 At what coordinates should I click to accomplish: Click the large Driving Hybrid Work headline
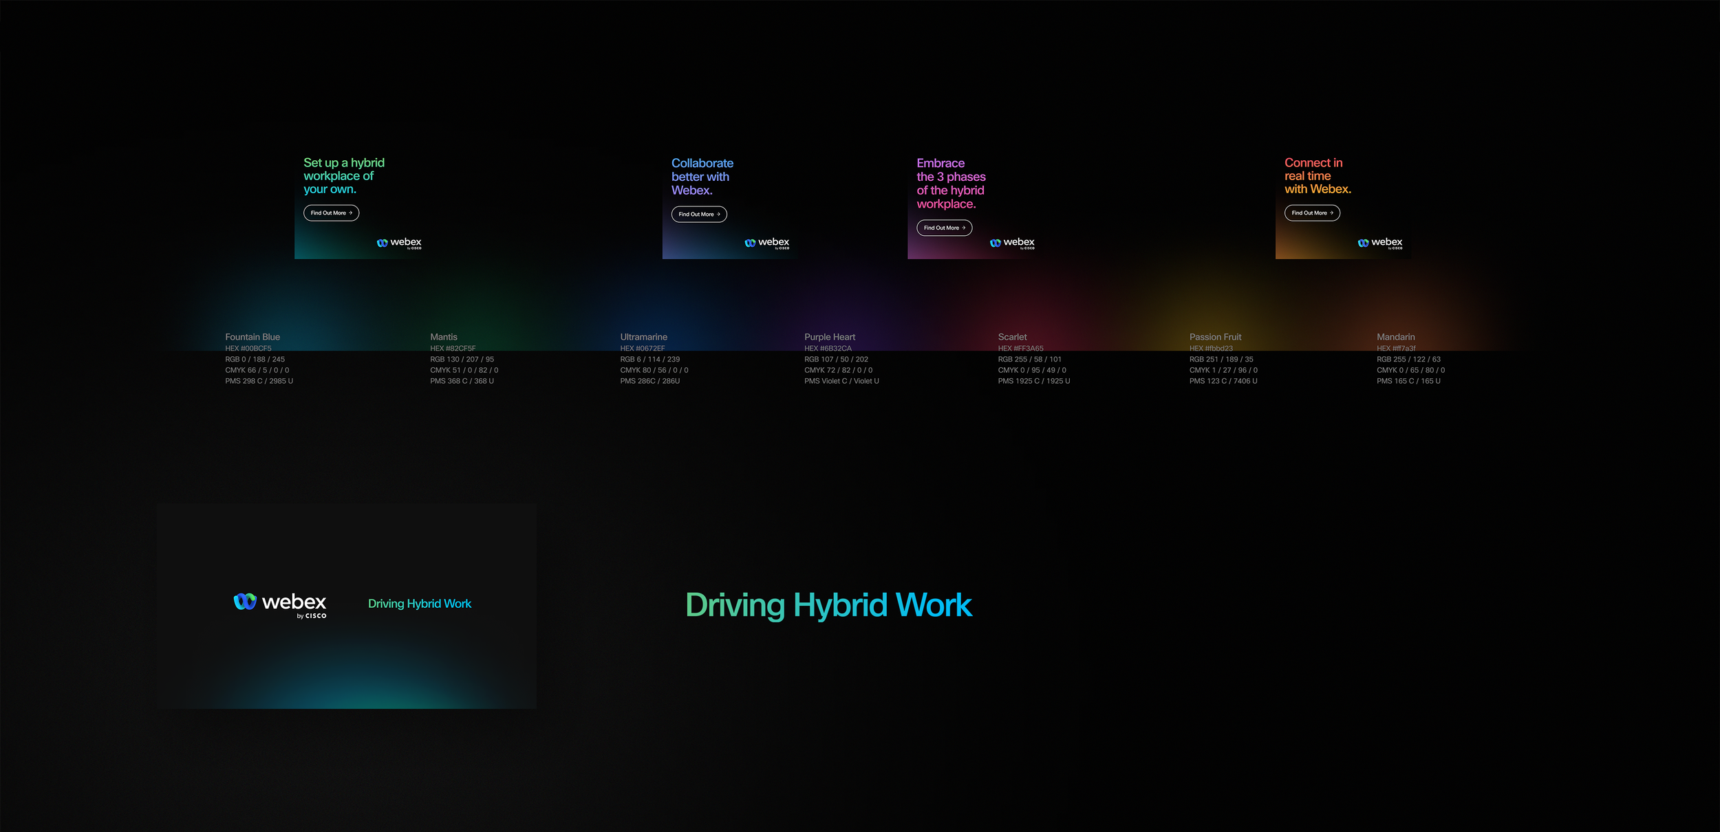[828, 605]
